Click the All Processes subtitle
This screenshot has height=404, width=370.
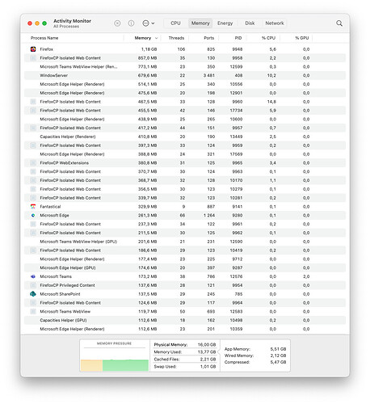click(66, 27)
